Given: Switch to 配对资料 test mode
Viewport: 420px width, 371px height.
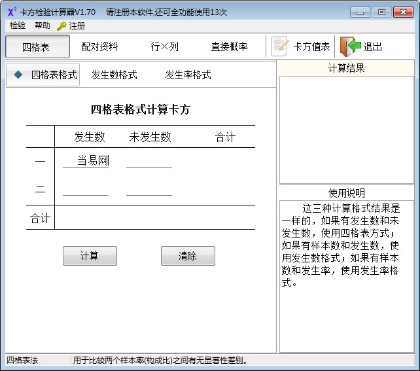Looking at the screenshot, I should tap(99, 46).
